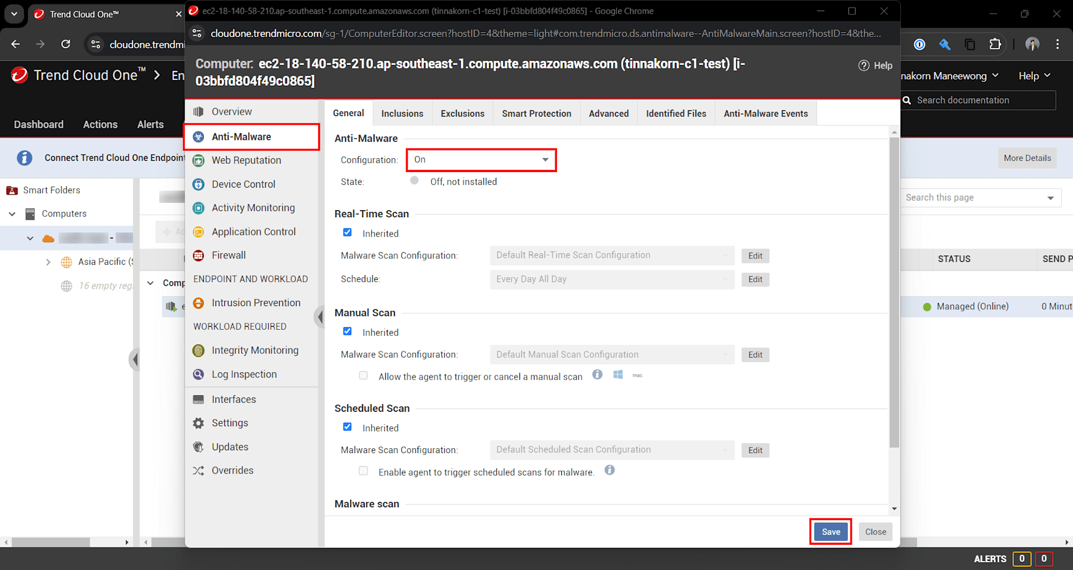
Task: Open Real-Time Malware Scan Configuration dropdown
Action: click(612, 255)
